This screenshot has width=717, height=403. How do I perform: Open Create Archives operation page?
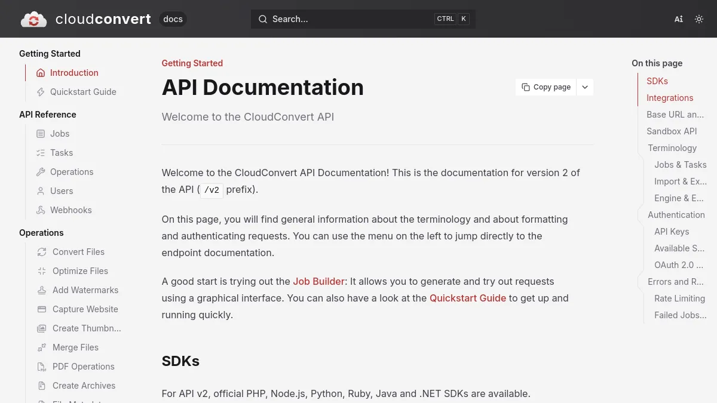84,386
